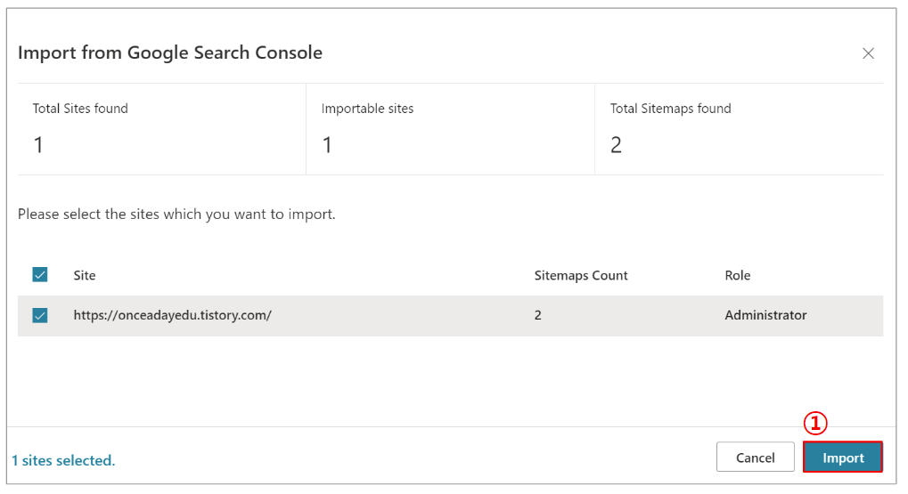Viewport: 908px width, 494px height.
Task: Click the Administrator role cell
Action: (765, 315)
